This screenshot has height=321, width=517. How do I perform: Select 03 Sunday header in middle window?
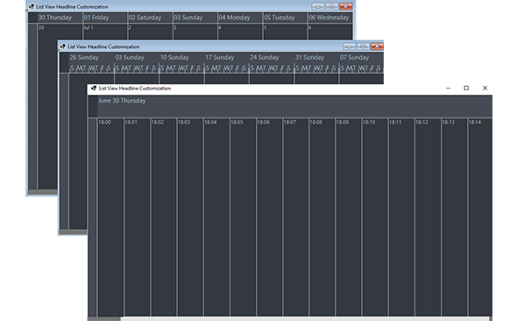[130, 57]
